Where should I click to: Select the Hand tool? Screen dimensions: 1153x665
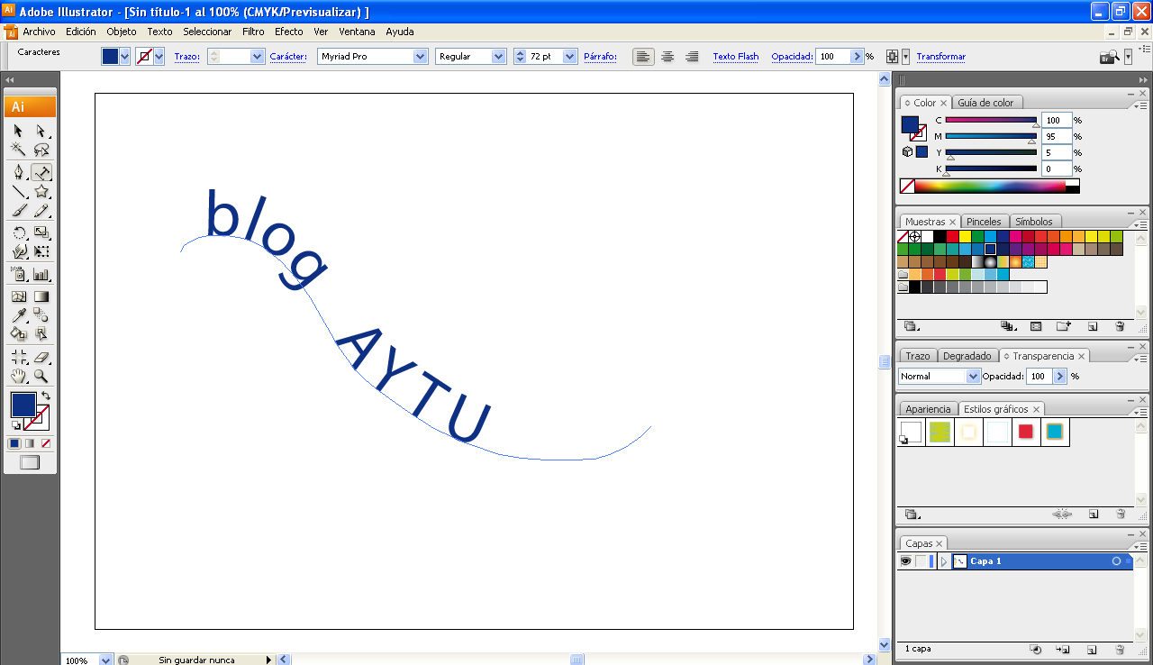click(18, 376)
